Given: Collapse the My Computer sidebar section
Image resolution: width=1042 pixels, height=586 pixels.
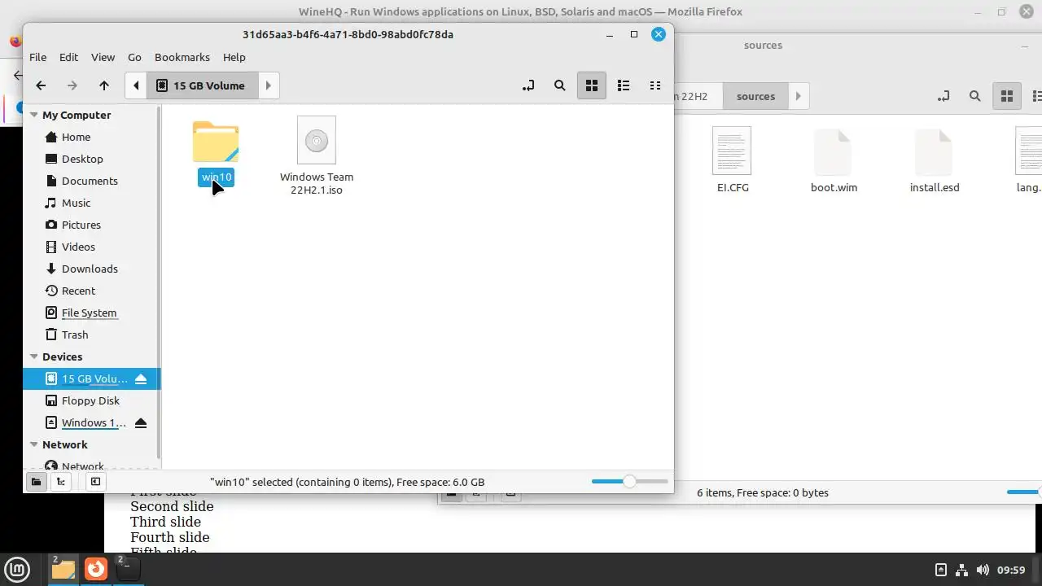Looking at the screenshot, I should [x=34, y=115].
